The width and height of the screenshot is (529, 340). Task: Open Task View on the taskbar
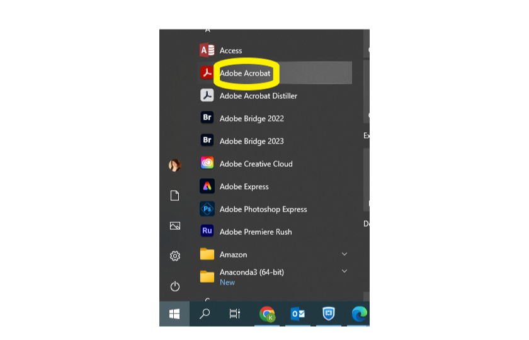pyautogui.click(x=235, y=314)
